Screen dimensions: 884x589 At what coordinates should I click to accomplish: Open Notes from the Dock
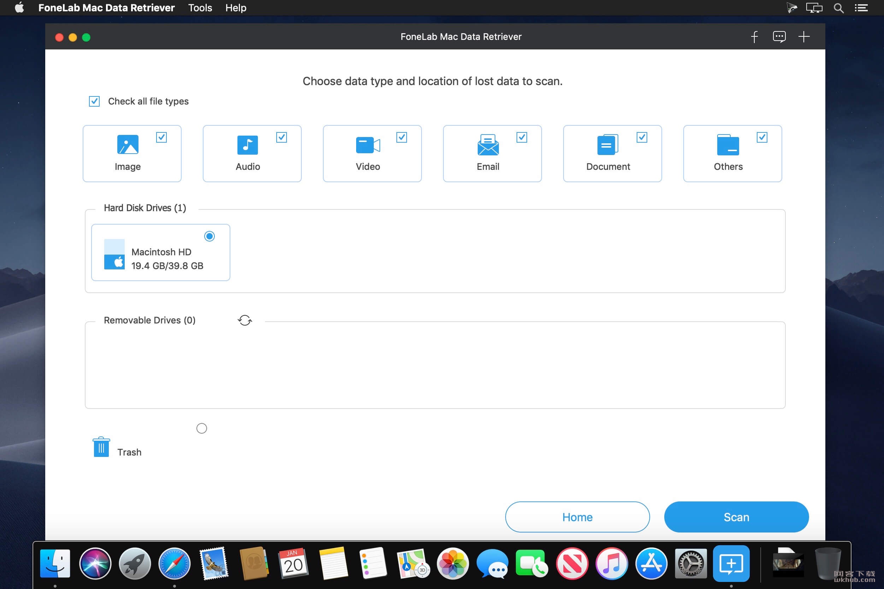[x=334, y=564]
